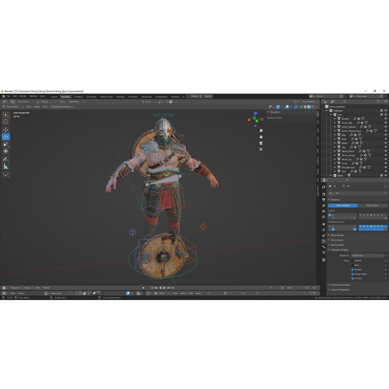Click the Pose Position button
389x389 pixels.
click(343, 205)
